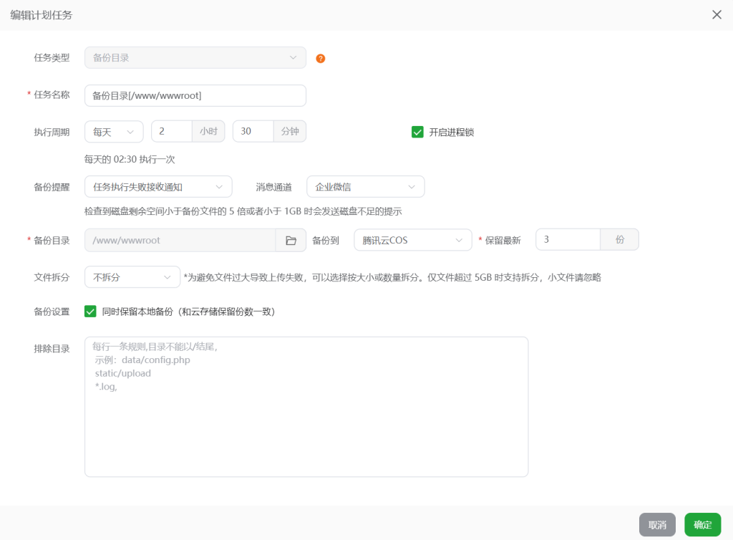
Task: Disable the 开启进程锁 checkbox
Action: click(417, 132)
